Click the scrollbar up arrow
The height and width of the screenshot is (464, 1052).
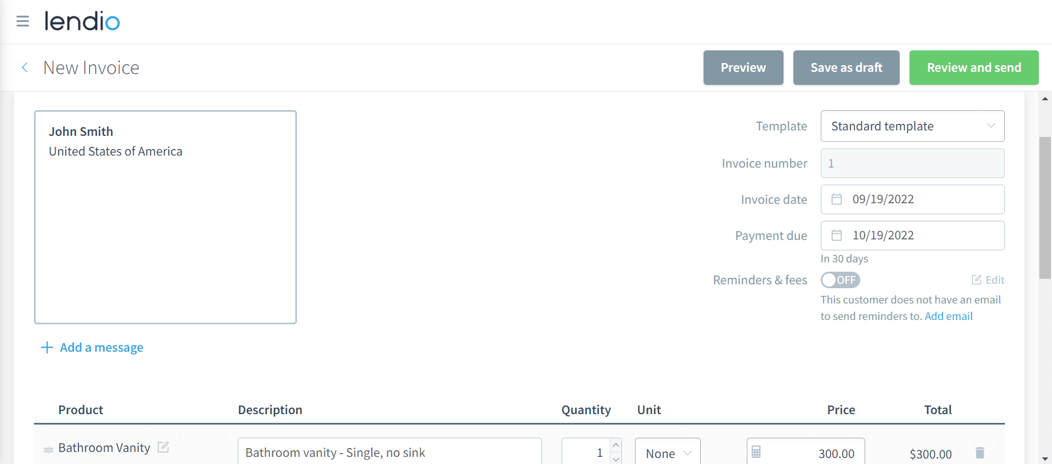(x=1045, y=99)
